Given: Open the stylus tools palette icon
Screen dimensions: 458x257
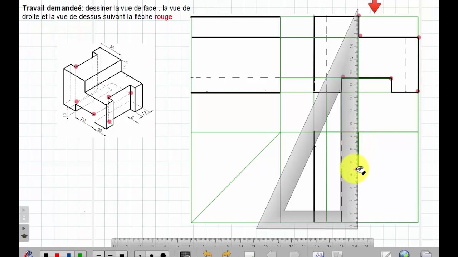Looking at the screenshot, I should [x=28, y=254].
